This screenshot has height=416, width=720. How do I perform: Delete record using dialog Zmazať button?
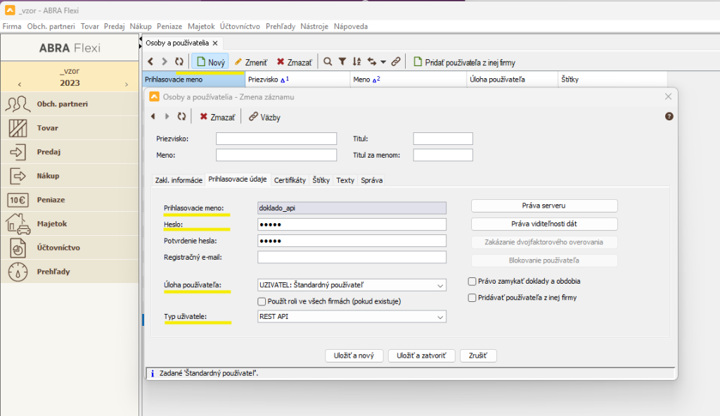click(217, 118)
